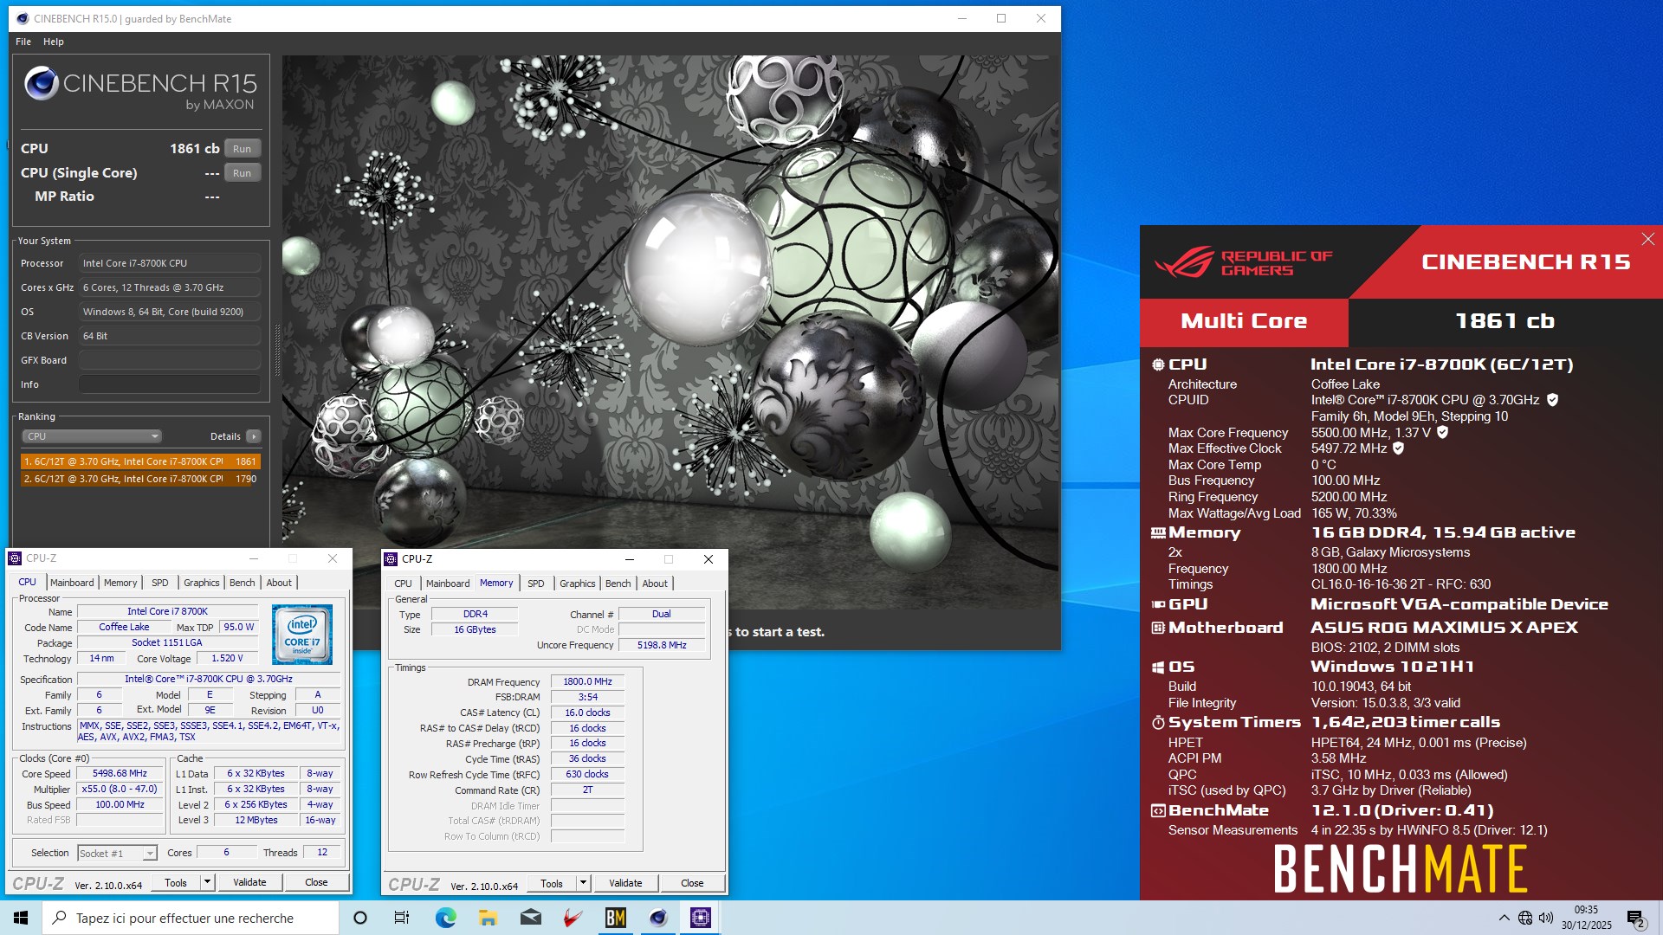Open File Explorer from taskbar
This screenshot has height=935, width=1663.
click(x=488, y=918)
